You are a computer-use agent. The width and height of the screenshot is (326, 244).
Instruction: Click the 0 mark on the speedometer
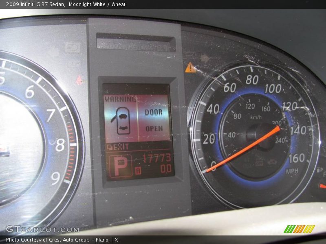point(214,166)
